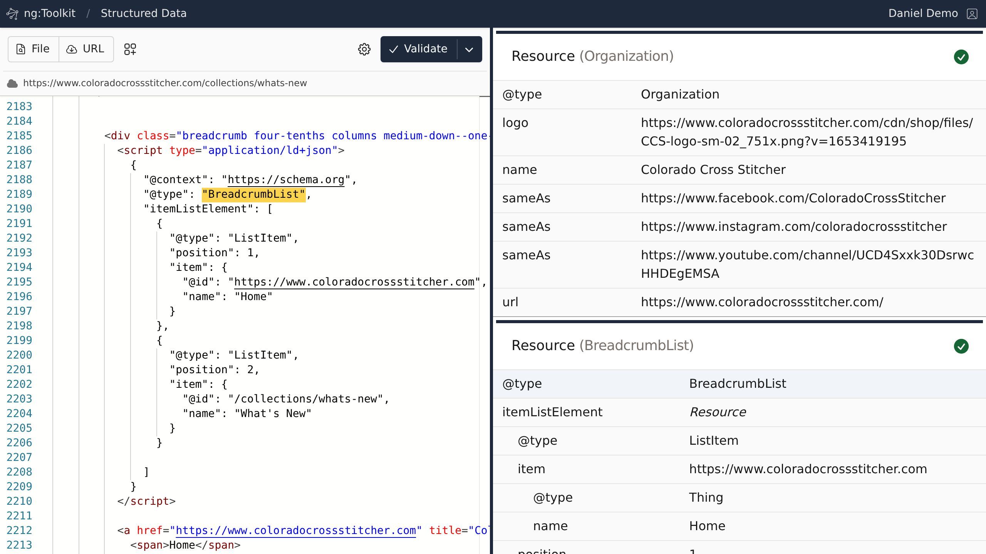Click the page URL address field

(x=165, y=83)
